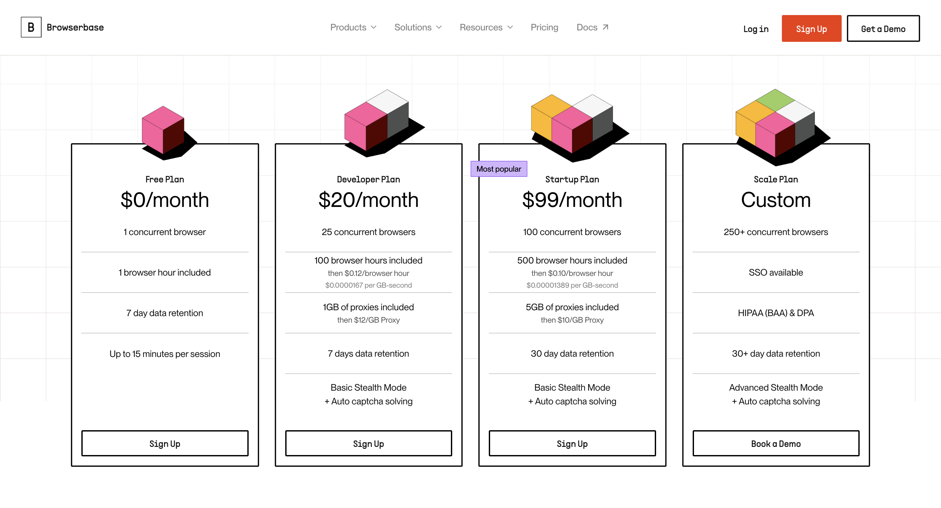Screen dimensions: 941x508
Task: Open the Docs nav link
Action: click(x=587, y=27)
